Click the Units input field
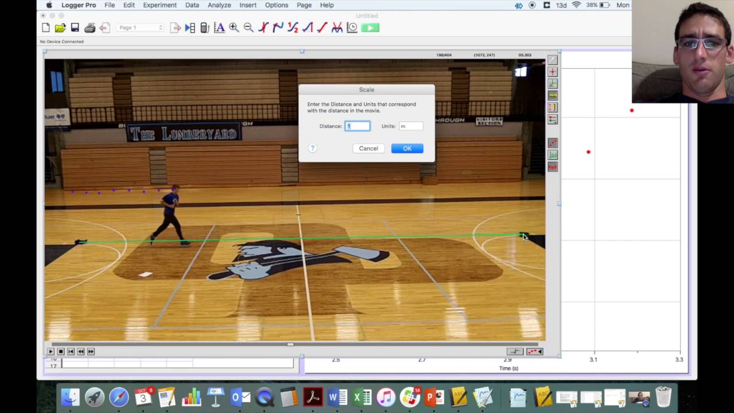Screen dimensions: 734x413 click(411, 126)
